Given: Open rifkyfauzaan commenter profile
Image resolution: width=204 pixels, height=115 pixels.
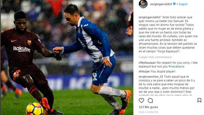Looking at the screenshot, I should [147, 63].
